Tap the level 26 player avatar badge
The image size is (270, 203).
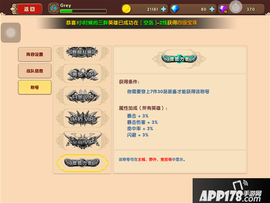[x=53, y=8]
